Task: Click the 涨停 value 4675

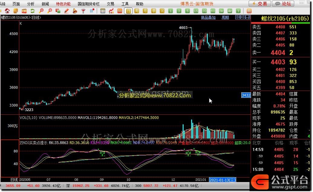Action: click(280, 124)
